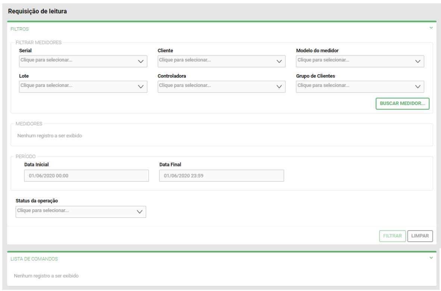Open the Controladora dropdown
The width and height of the screenshot is (441, 291).
point(216,87)
